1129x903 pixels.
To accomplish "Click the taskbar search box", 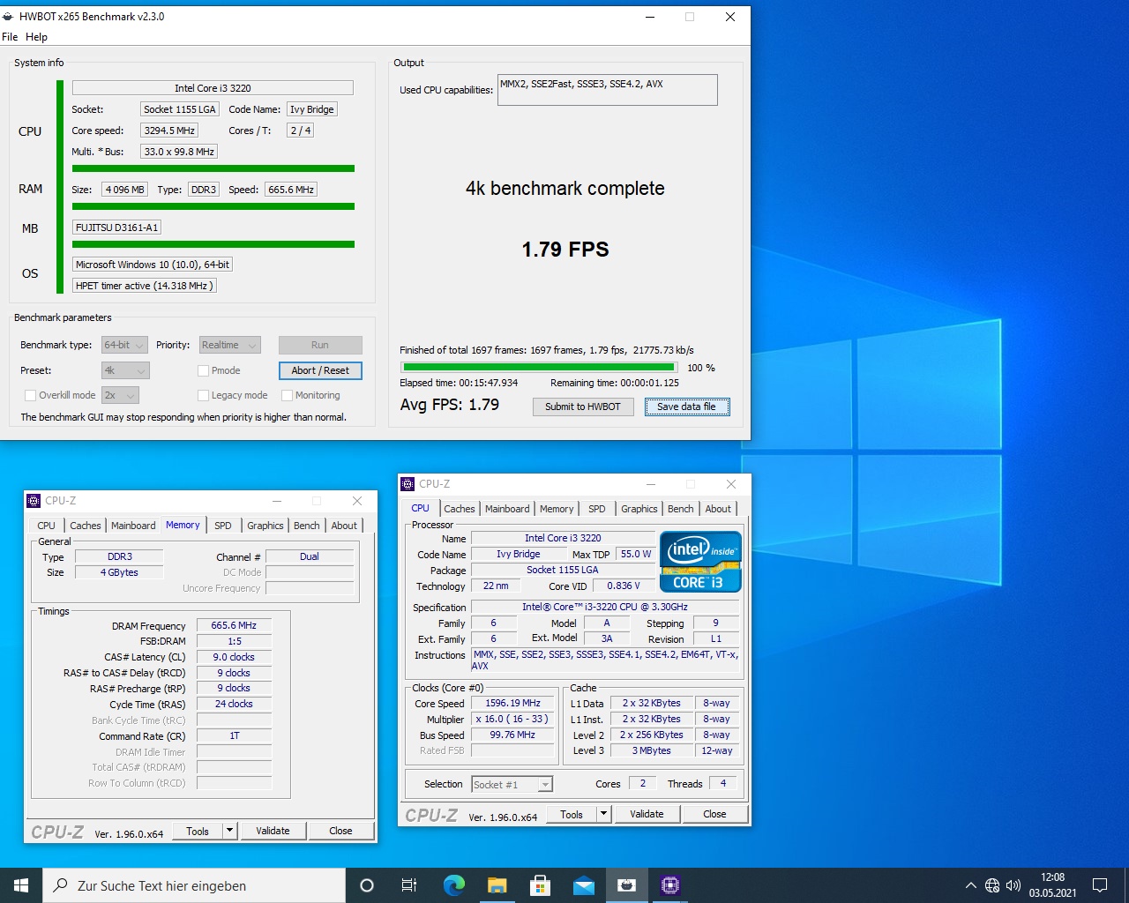I will point(194,885).
